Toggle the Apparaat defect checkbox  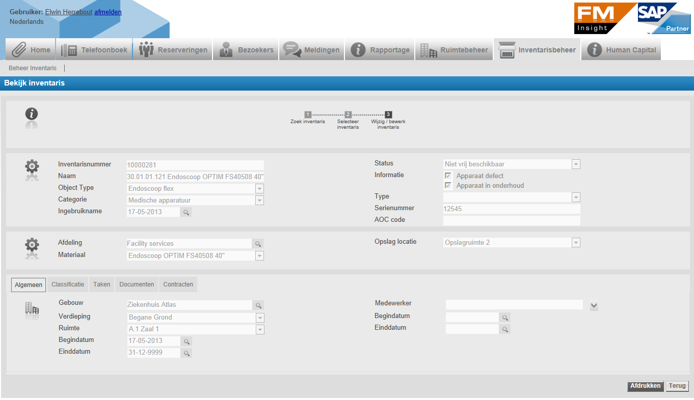tap(448, 176)
